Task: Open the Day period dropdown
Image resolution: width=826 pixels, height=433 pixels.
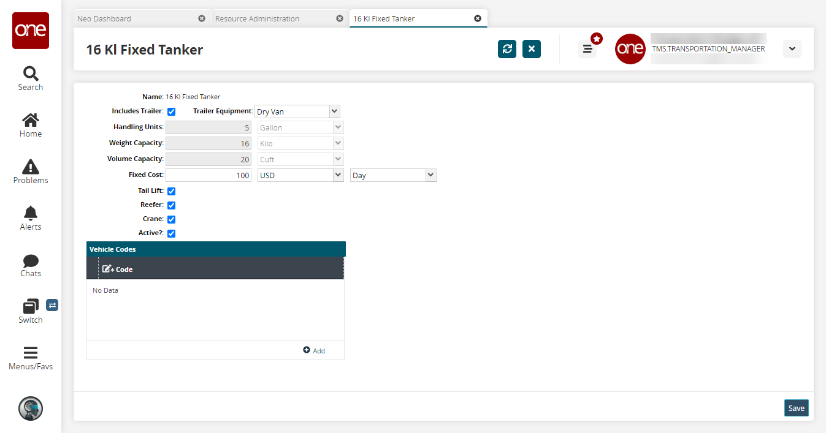Action: tap(393, 175)
